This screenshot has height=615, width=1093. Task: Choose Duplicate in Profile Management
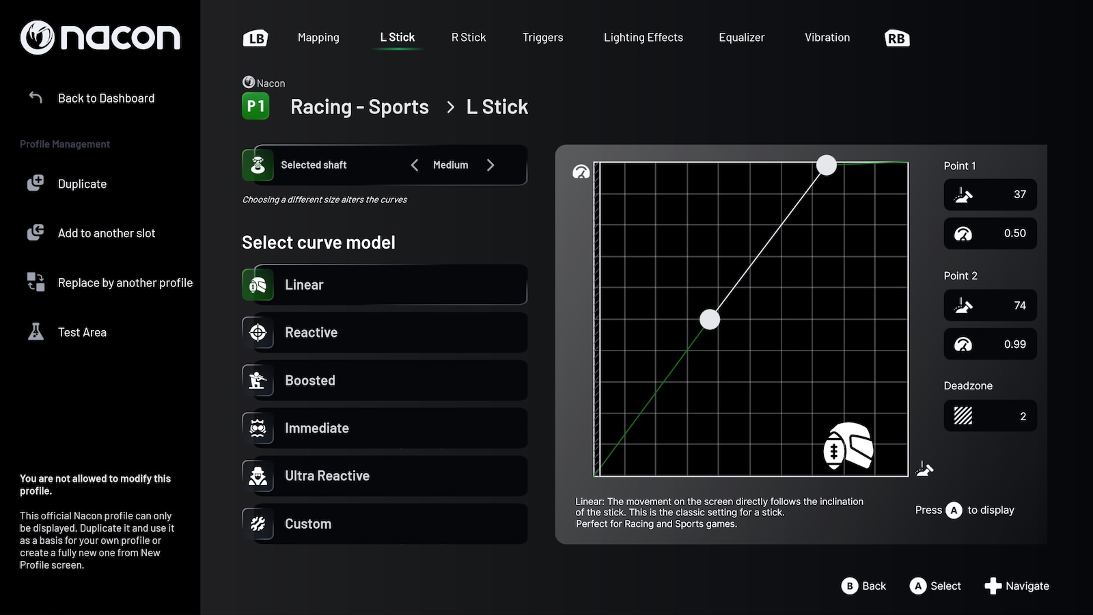82,184
